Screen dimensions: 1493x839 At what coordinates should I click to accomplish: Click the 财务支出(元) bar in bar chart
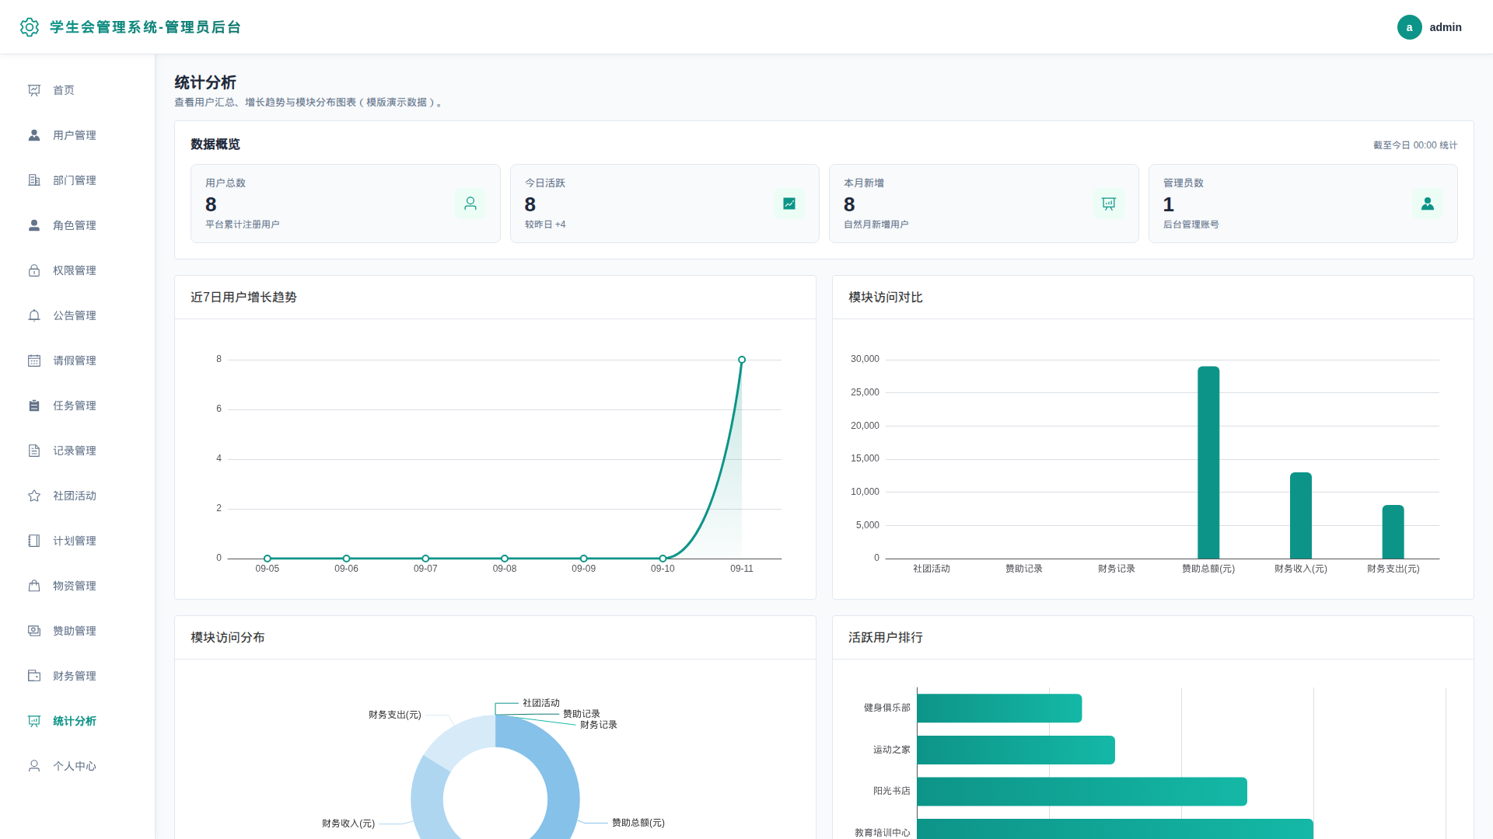click(1393, 532)
